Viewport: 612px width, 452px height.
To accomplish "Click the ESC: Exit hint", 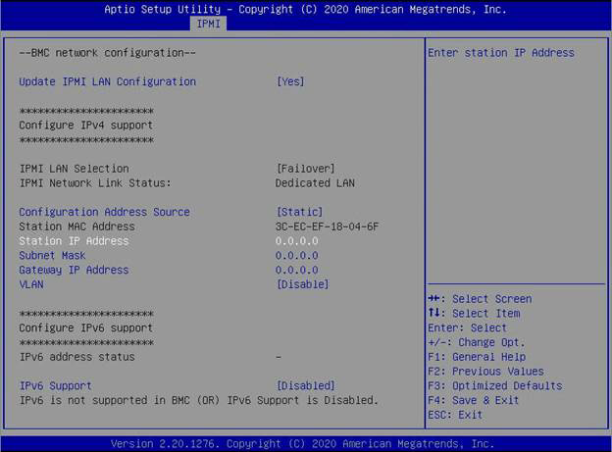I will click(455, 415).
